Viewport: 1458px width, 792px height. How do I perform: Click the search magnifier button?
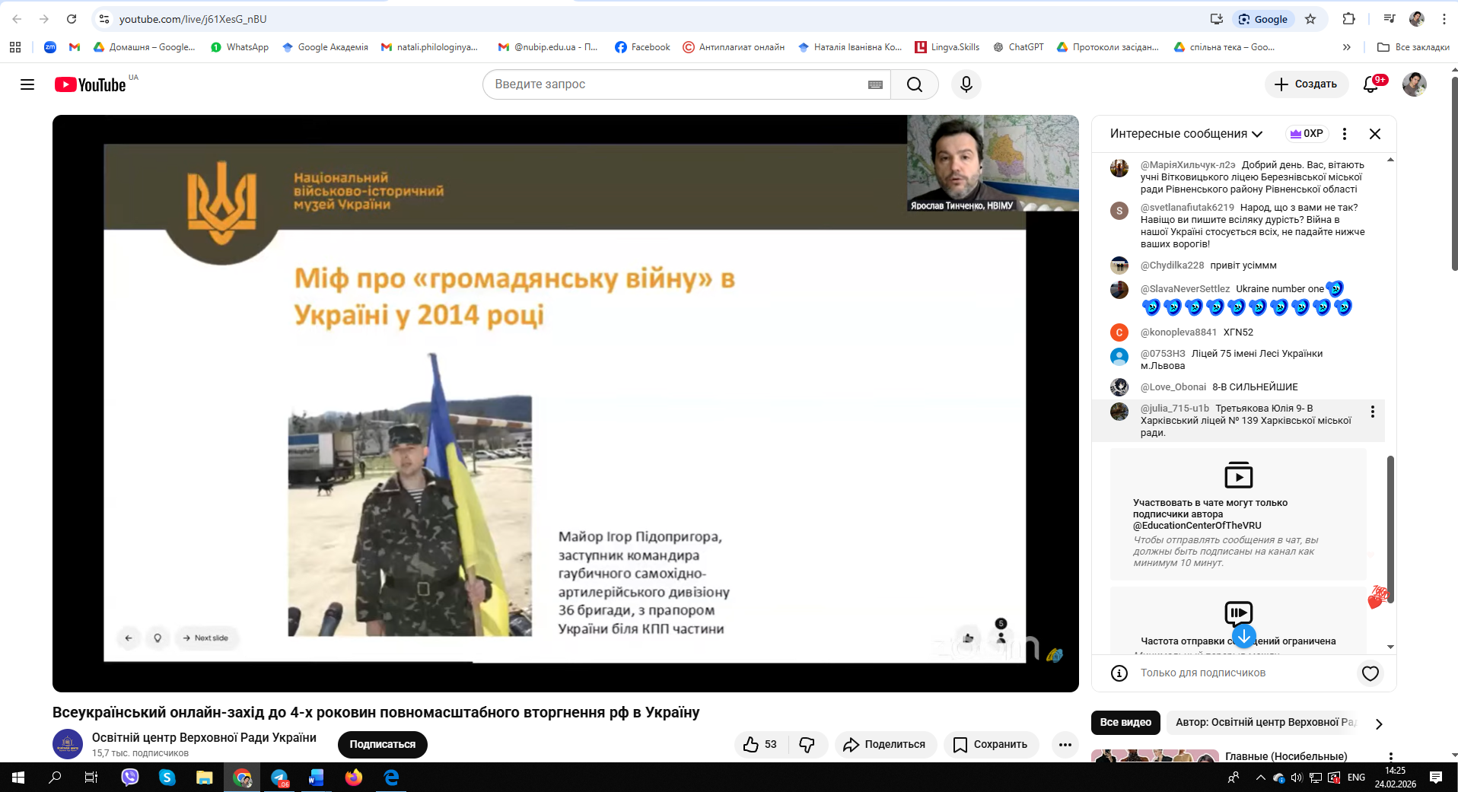(x=914, y=84)
